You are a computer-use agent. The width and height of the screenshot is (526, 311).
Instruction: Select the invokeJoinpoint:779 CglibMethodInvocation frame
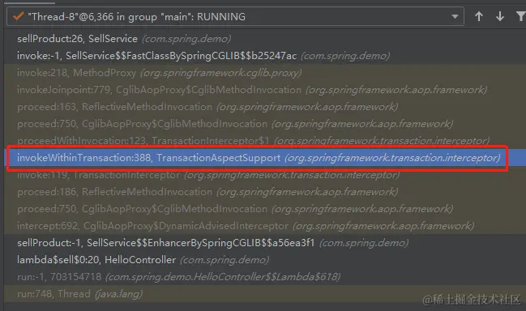[265, 90]
